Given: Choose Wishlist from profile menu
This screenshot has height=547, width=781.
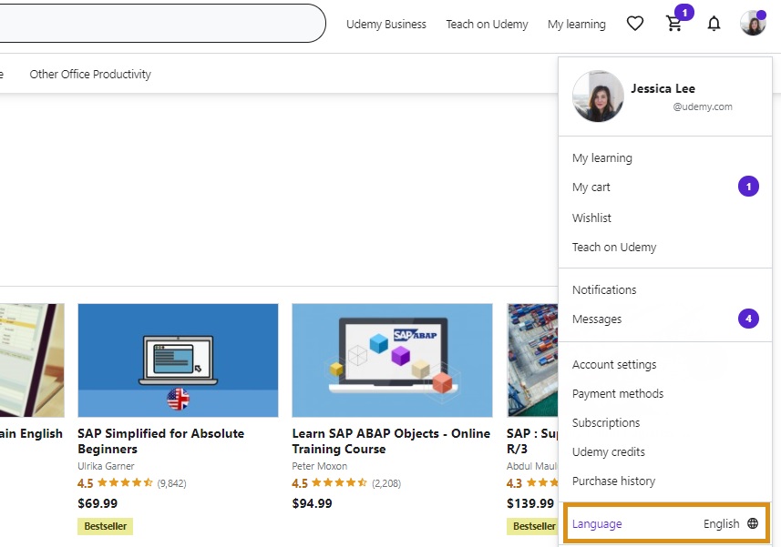Looking at the screenshot, I should 591,218.
